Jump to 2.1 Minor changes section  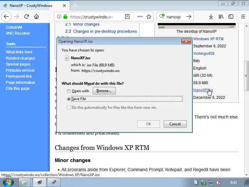[x=86, y=24]
